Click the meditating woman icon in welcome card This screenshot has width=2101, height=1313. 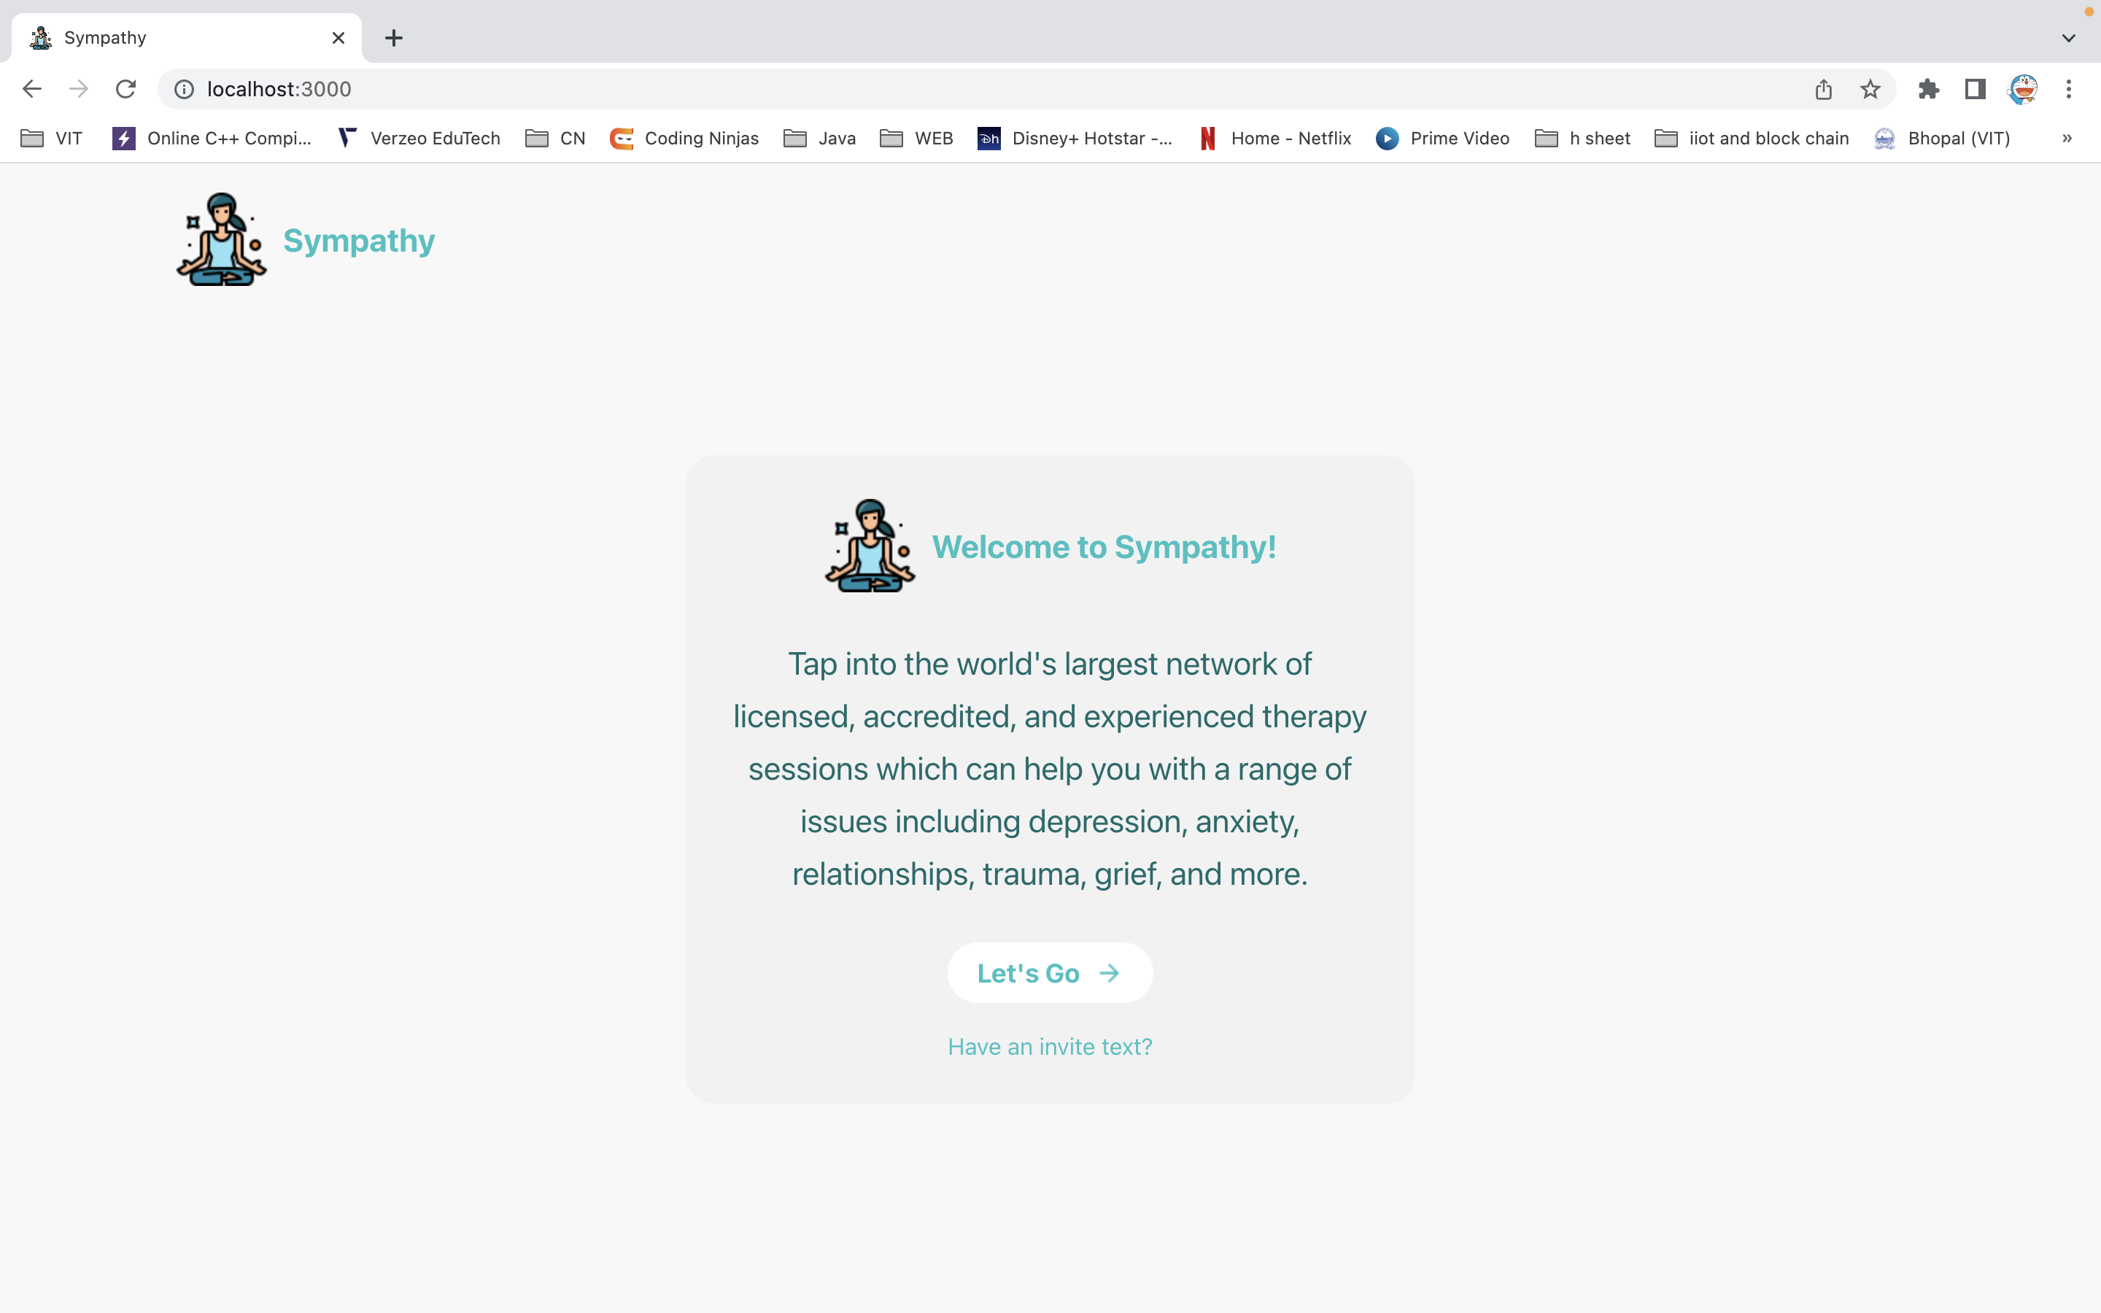pos(869,546)
